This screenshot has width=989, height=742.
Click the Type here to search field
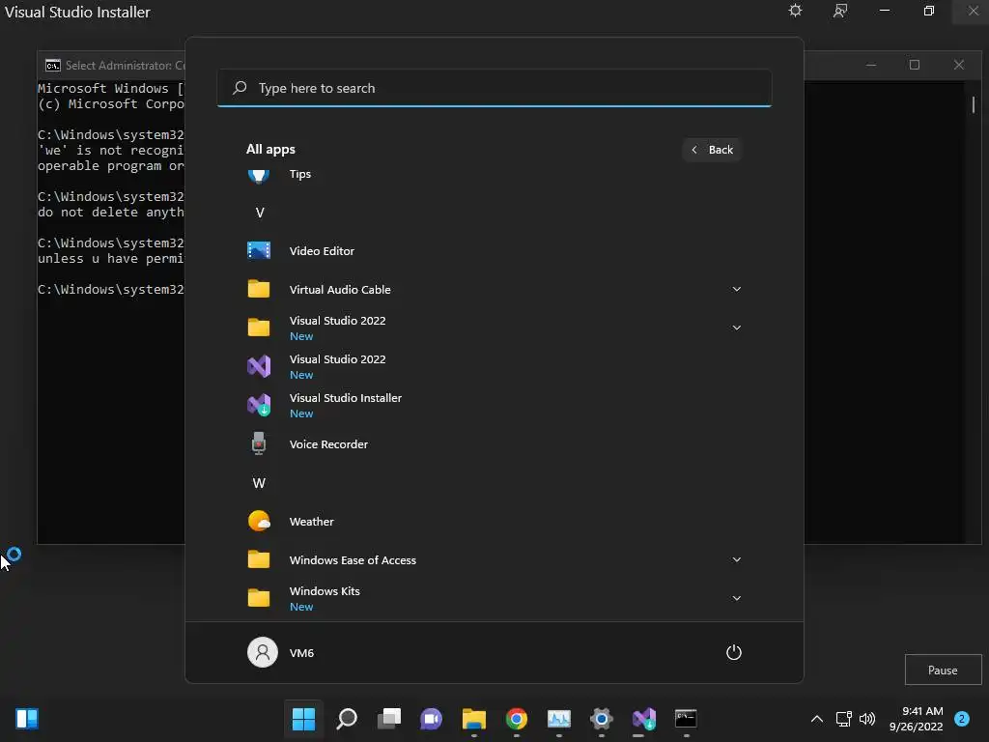coord(494,88)
